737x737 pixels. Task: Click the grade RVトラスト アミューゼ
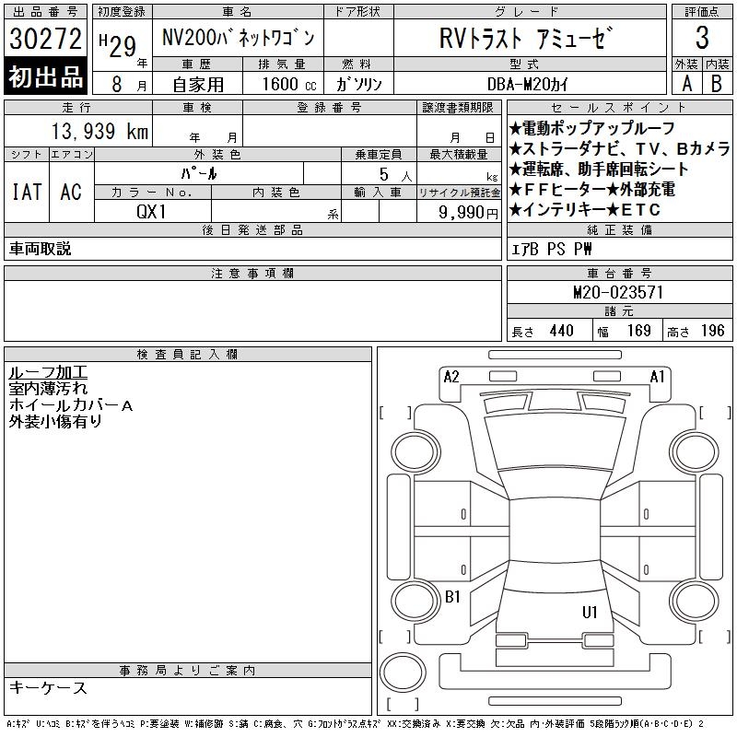point(526,38)
